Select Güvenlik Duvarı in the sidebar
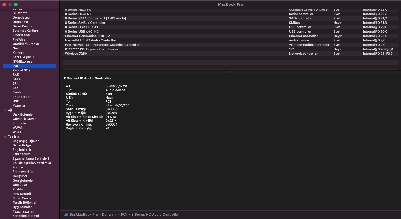The width and height of the screenshot is (401, 219). point(25,119)
